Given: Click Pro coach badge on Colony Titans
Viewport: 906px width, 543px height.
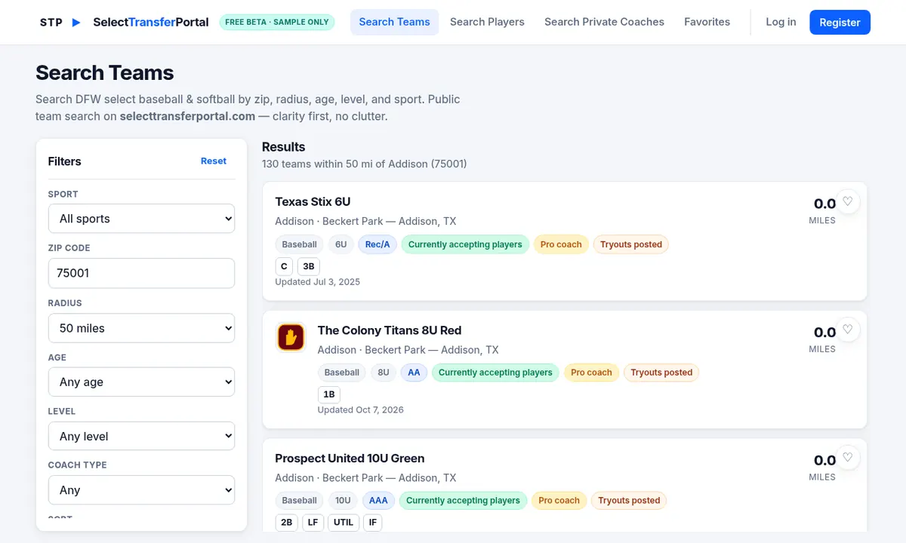Looking at the screenshot, I should (x=591, y=373).
